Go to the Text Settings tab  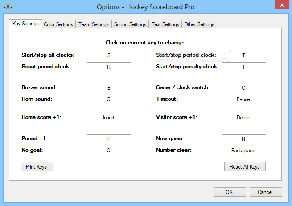[x=165, y=24]
